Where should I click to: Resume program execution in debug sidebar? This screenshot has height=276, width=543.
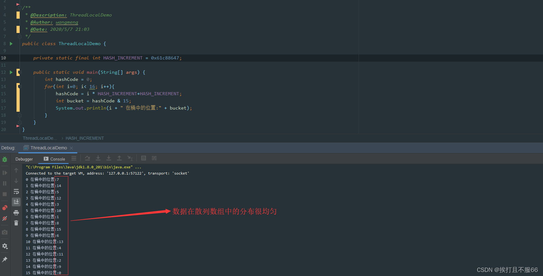tap(5, 173)
